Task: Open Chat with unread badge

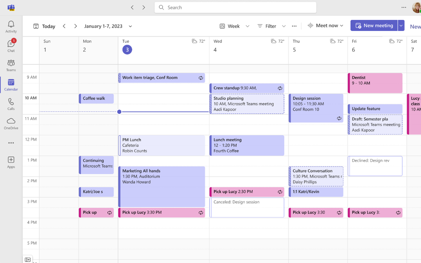Action: [x=11, y=46]
